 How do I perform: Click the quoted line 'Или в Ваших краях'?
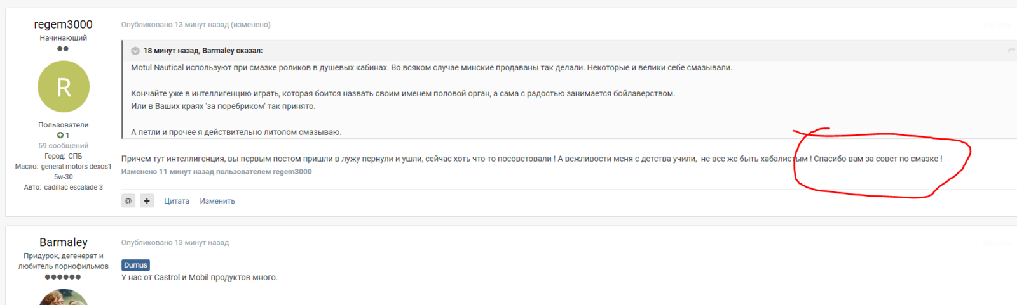point(223,107)
